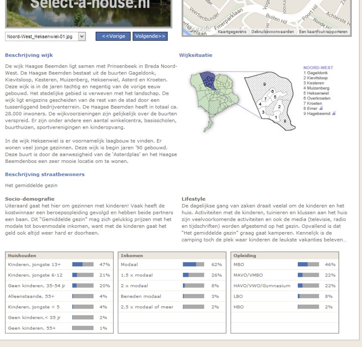Screen dimensions: 362x347
Task: Select area number 5 in the district map
Action: (275, 97)
